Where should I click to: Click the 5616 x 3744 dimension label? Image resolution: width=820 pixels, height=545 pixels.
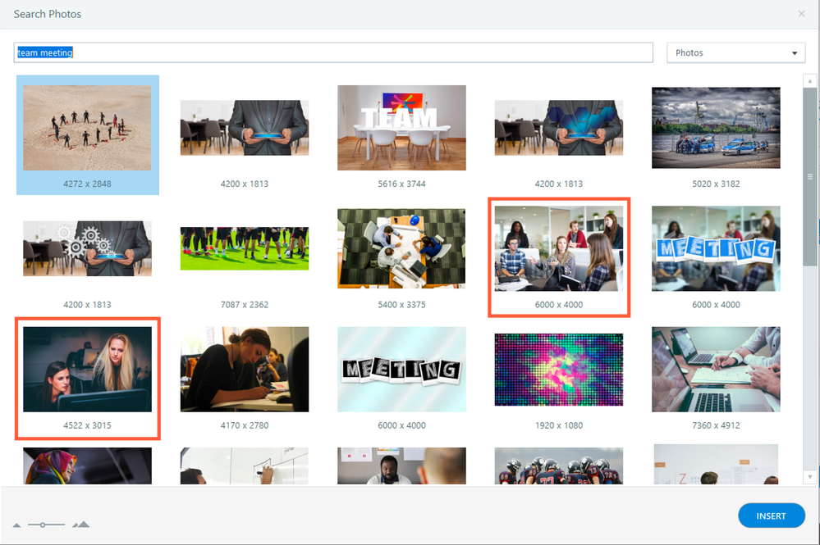tap(401, 184)
